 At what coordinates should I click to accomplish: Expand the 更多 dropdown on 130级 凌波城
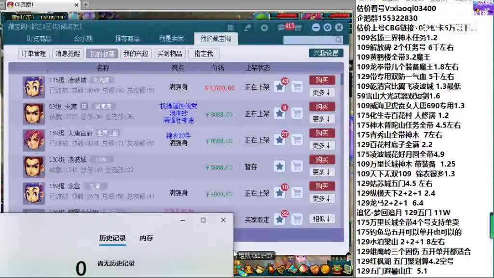pyautogui.click(x=322, y=171)
